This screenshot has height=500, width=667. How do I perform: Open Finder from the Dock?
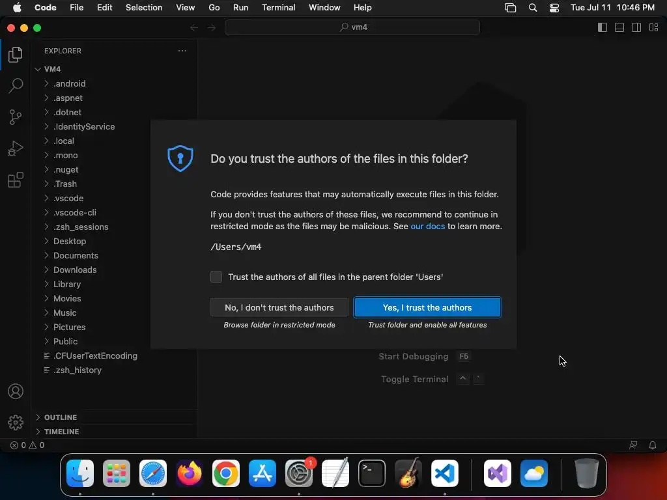[80, 473]
